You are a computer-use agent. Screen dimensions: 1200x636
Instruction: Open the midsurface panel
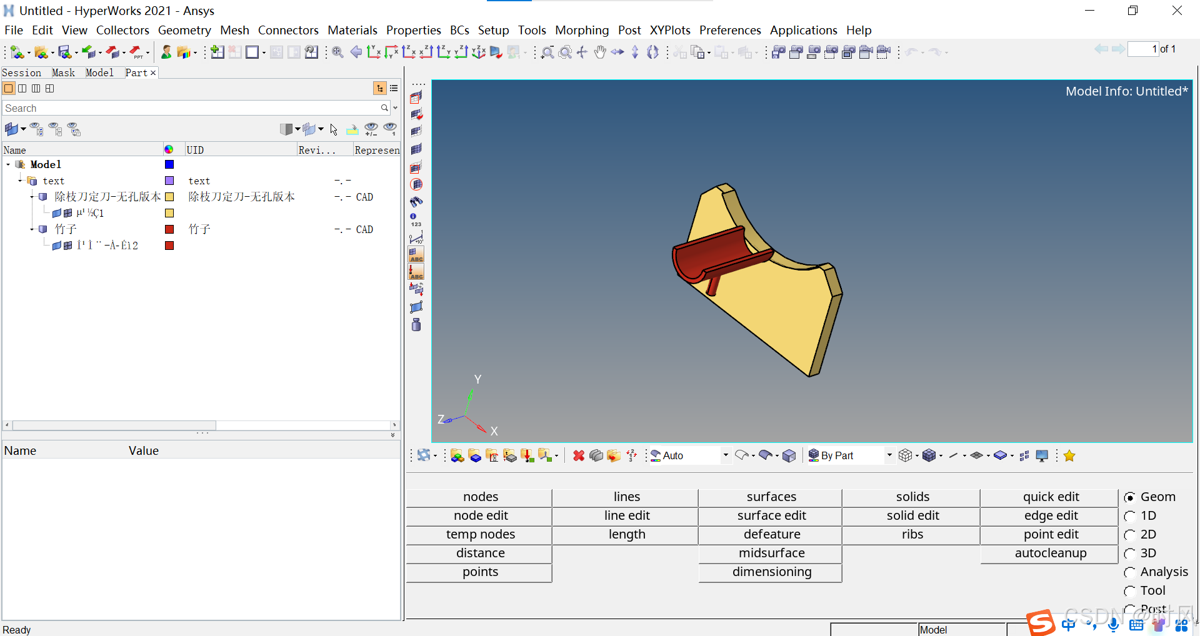click(x=771, y=554)
